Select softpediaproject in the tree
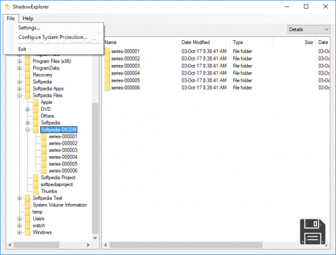Screen dimensions: 336x255 click(x=57, y=184)
